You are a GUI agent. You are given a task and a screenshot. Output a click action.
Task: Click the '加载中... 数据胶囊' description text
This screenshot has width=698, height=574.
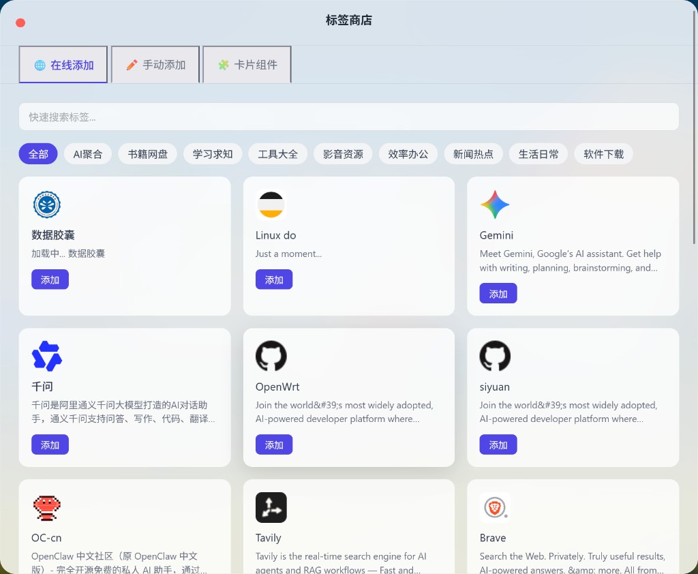point(68,254)
